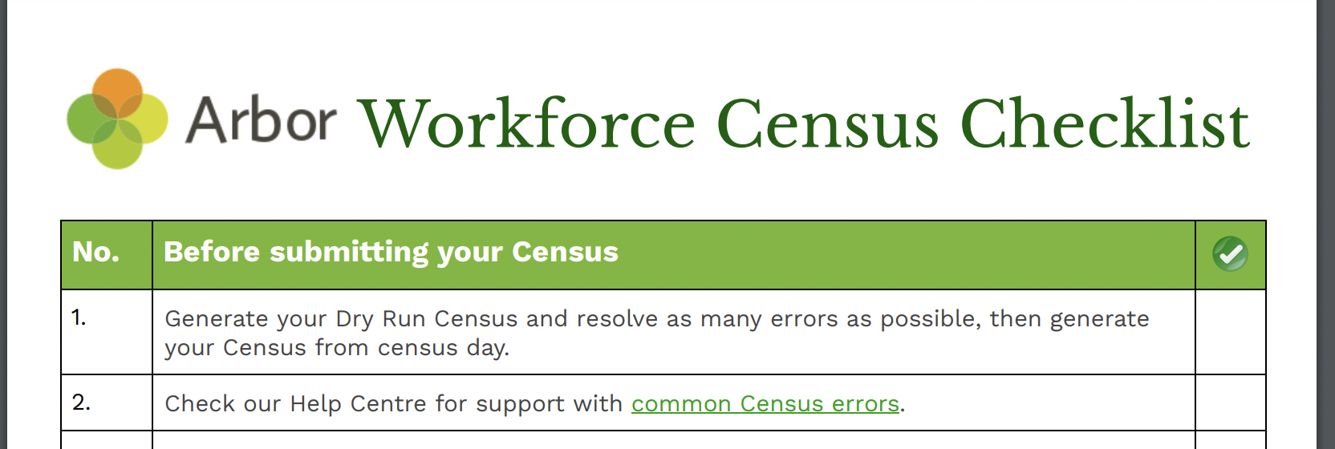1335x449 pixels.
Task: Select row number 1 cell
Action: click(x=106, y=332)
